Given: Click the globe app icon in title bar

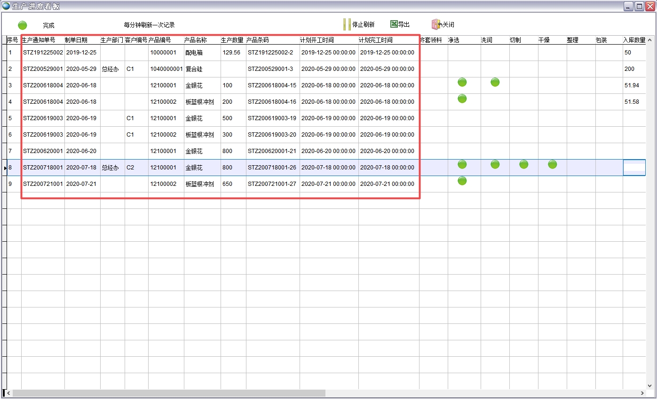Looking at the screenshot, I should 6,6.
